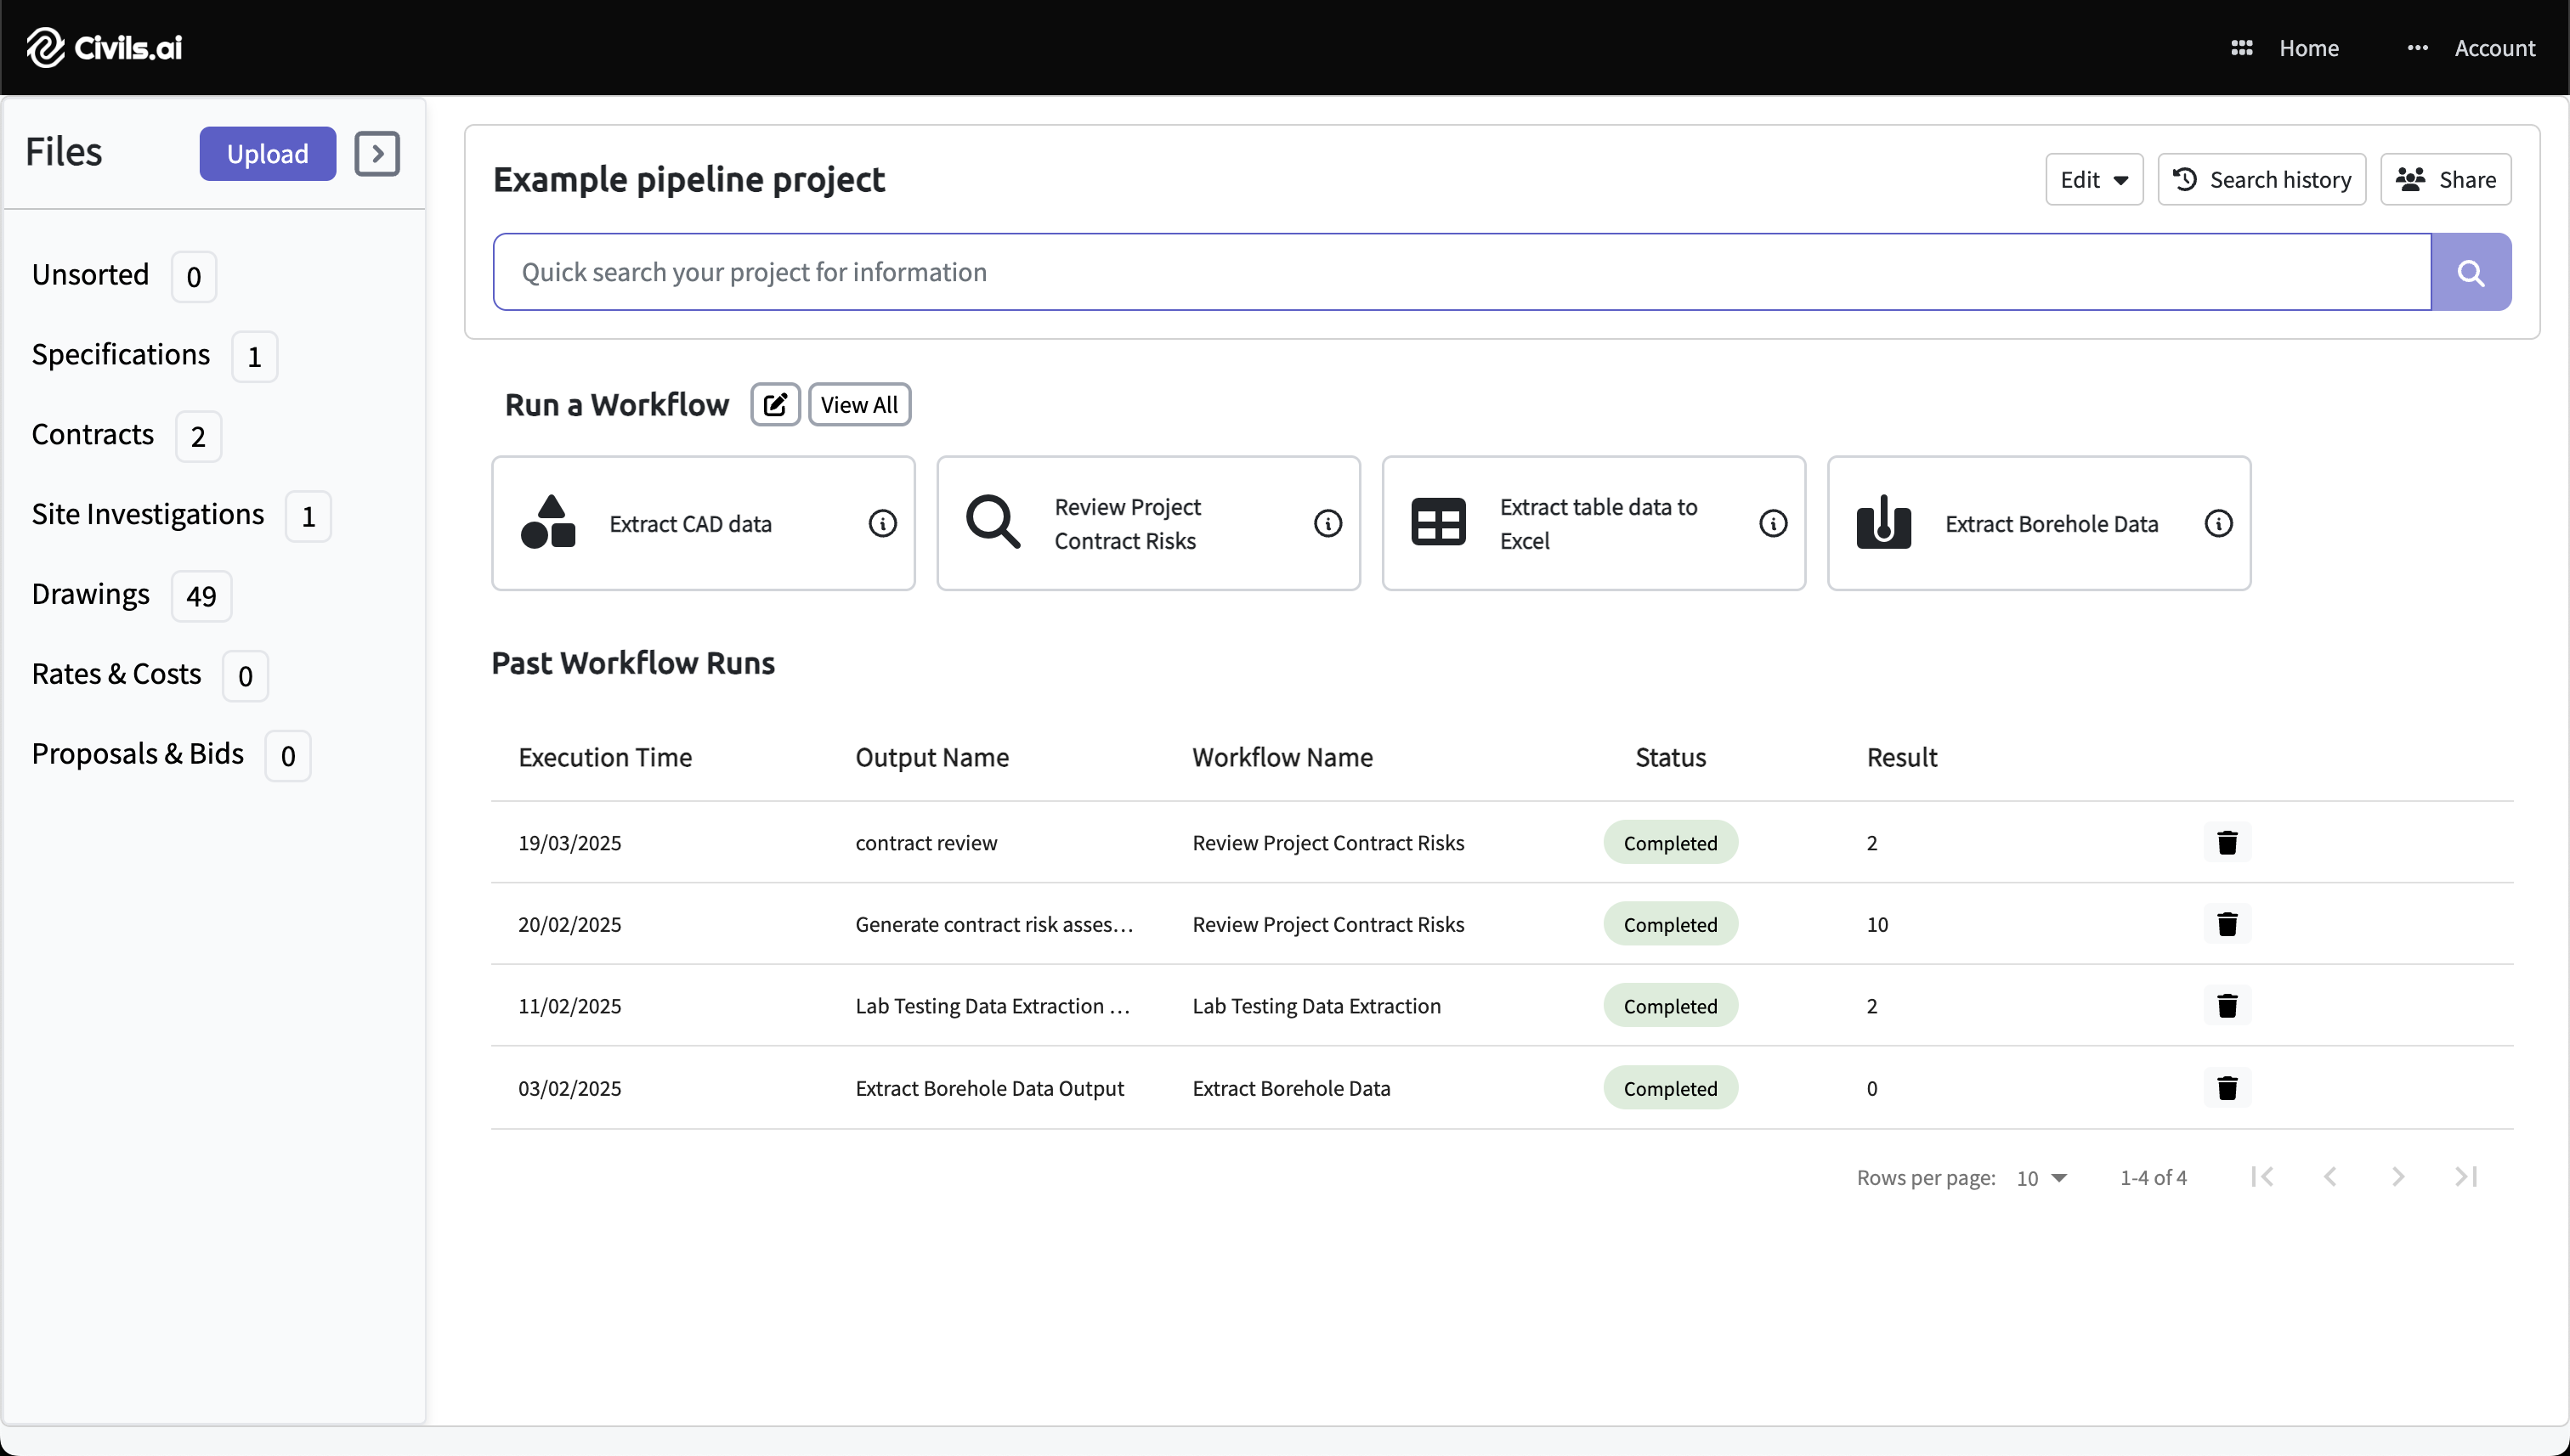Click the Extract Borehole Data drill icon
The width and height of the screenshot is (2570, 1456).
(x=1884, y=522)
